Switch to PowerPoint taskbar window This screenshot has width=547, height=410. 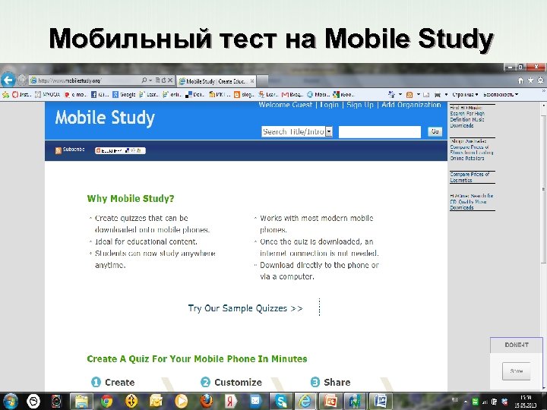(330, 401)
